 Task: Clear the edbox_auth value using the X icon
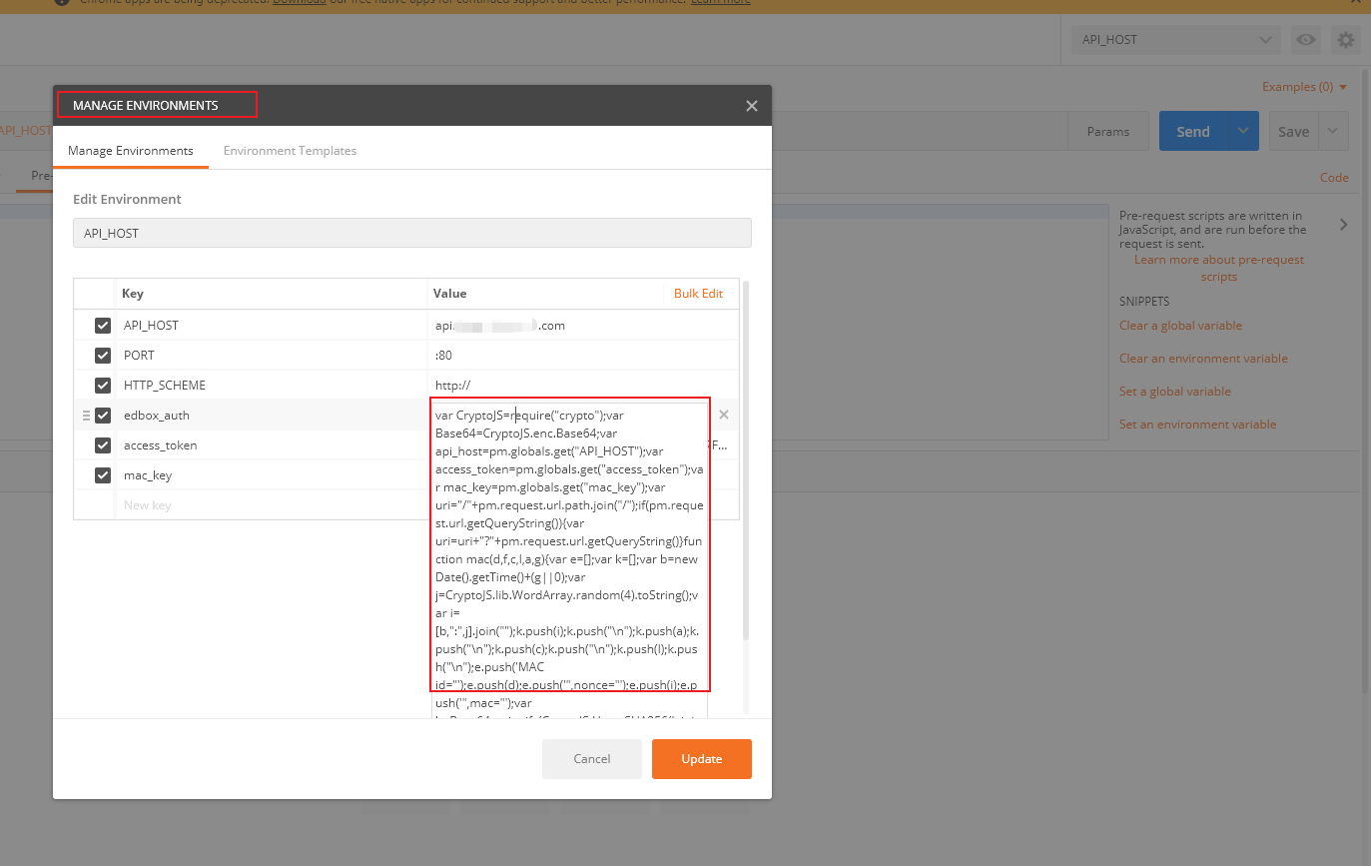coord(723,414)
